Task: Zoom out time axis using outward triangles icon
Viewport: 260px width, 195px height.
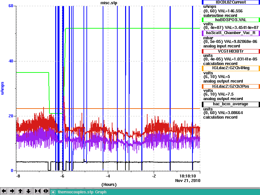Action: [46, 191]
